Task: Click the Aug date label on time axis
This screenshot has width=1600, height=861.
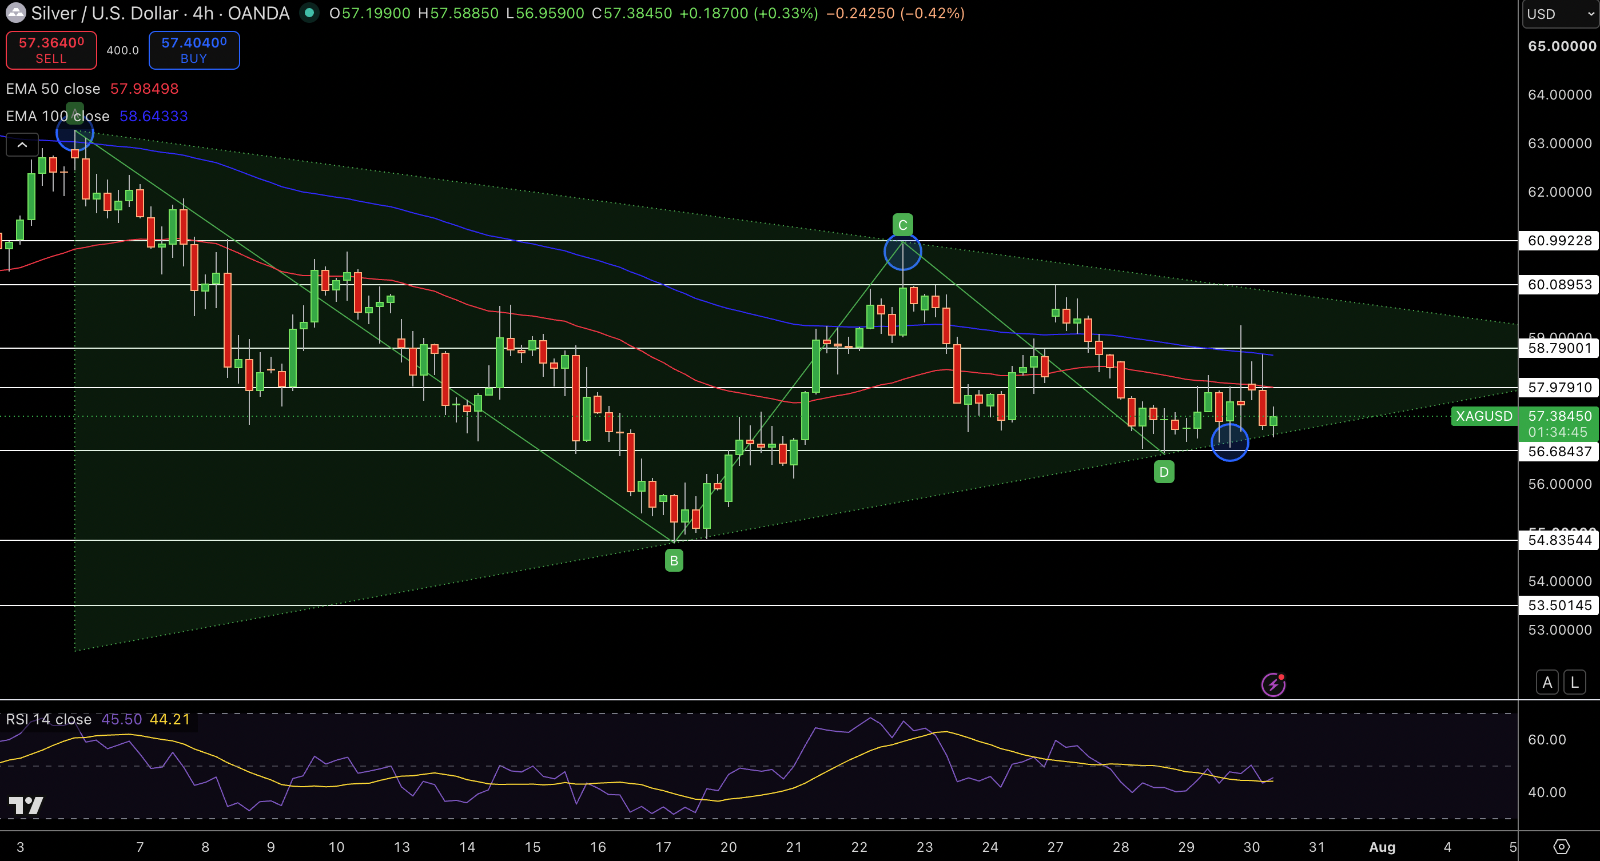Action: pos(1382,847)
